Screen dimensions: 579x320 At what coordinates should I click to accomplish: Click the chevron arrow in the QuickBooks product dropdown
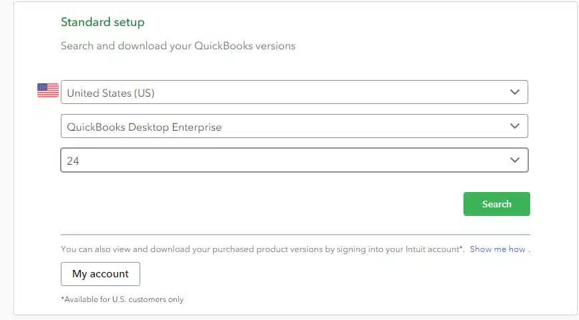point(515,126)
